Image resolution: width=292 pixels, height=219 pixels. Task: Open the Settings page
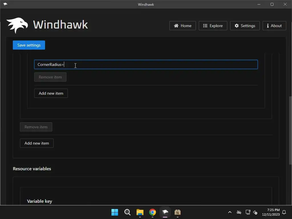click(x=245, y=26)
